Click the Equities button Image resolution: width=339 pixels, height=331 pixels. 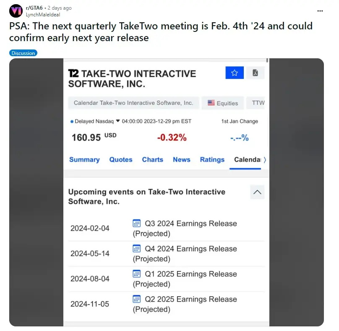pos(222,103)
